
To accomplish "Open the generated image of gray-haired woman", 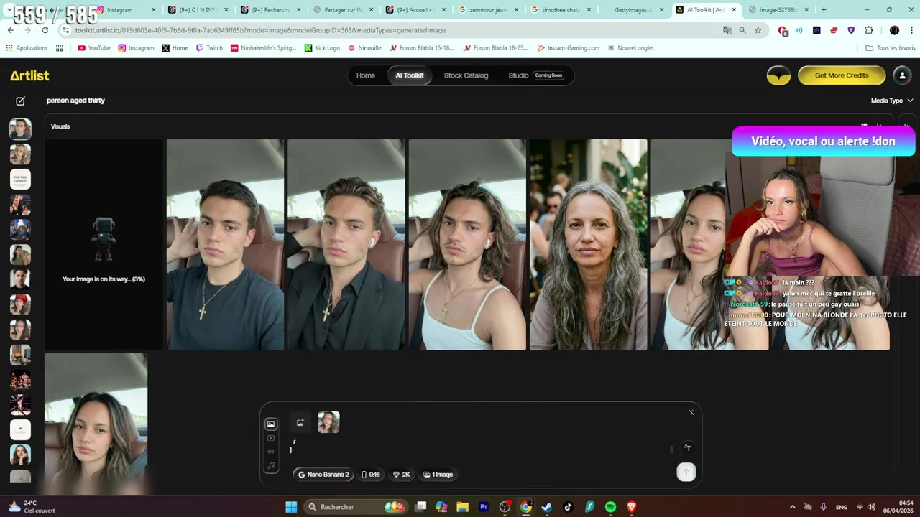I will click(589, 244).
